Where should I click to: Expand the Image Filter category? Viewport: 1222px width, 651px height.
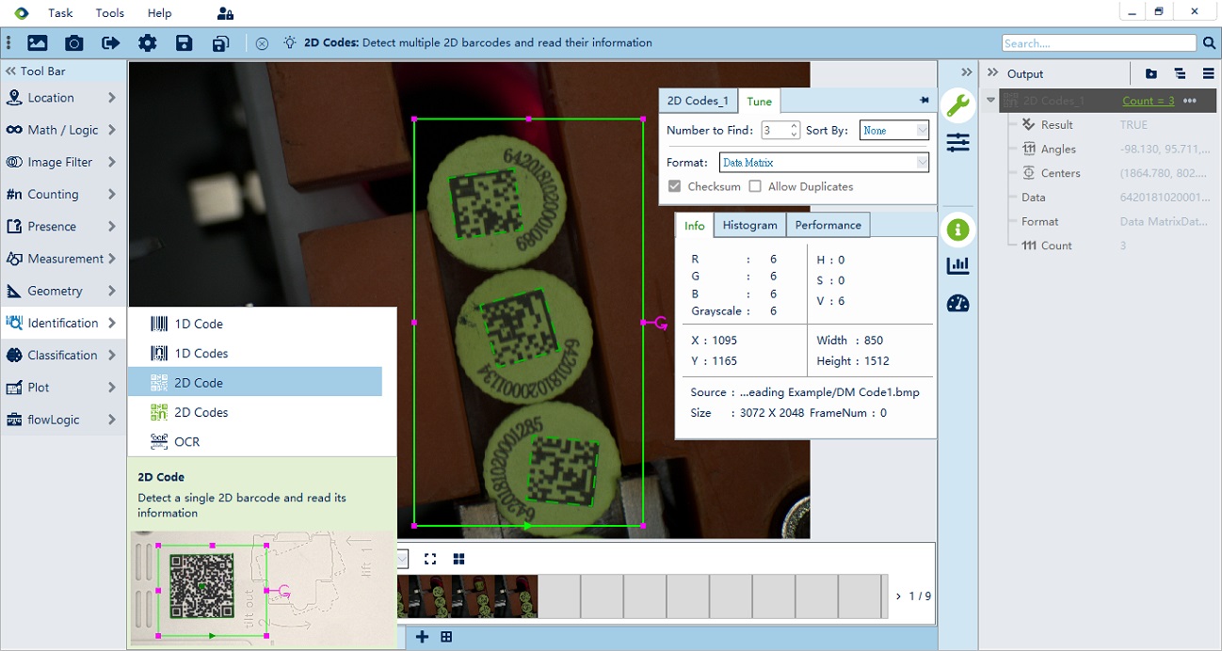click(63, 162)
